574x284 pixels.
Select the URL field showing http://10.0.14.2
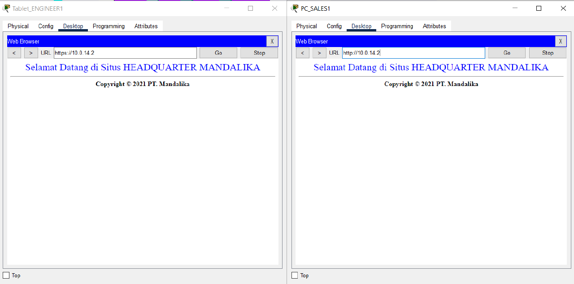pyautogui.click(x=413, y=52)
